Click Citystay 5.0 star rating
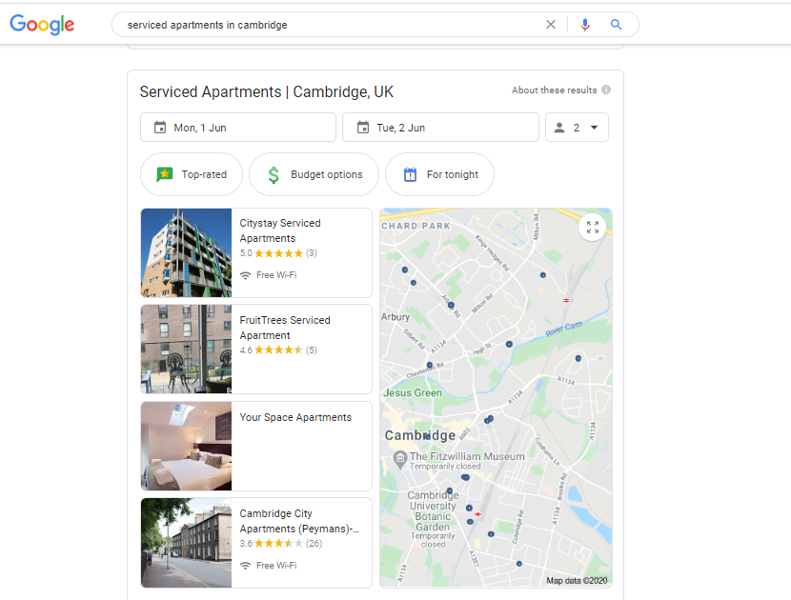Viewport: 791px width, 600px height. click(278, 253)
